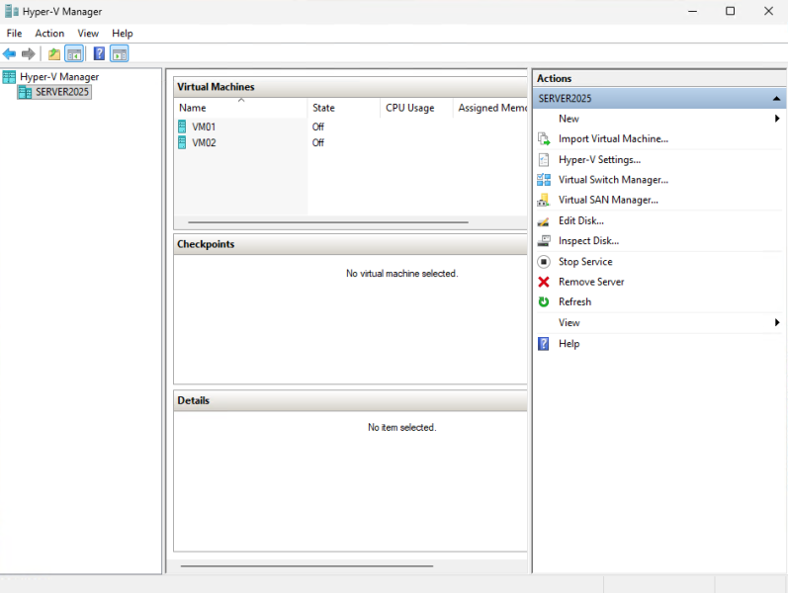Click the Stop Service icon

click(544, 262)
